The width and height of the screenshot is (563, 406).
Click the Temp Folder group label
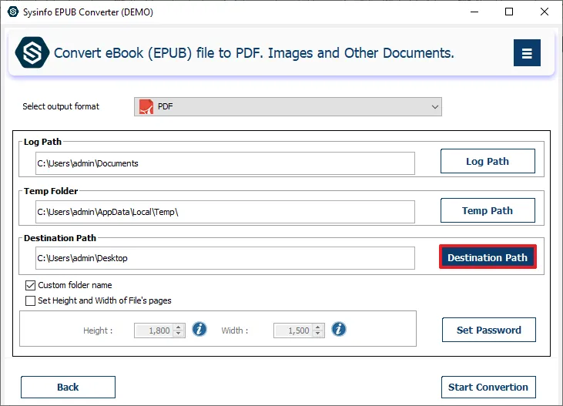coord(51,191)
